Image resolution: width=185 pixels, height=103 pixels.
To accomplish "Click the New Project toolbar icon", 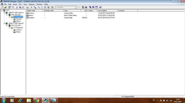I will click(2, 7).
